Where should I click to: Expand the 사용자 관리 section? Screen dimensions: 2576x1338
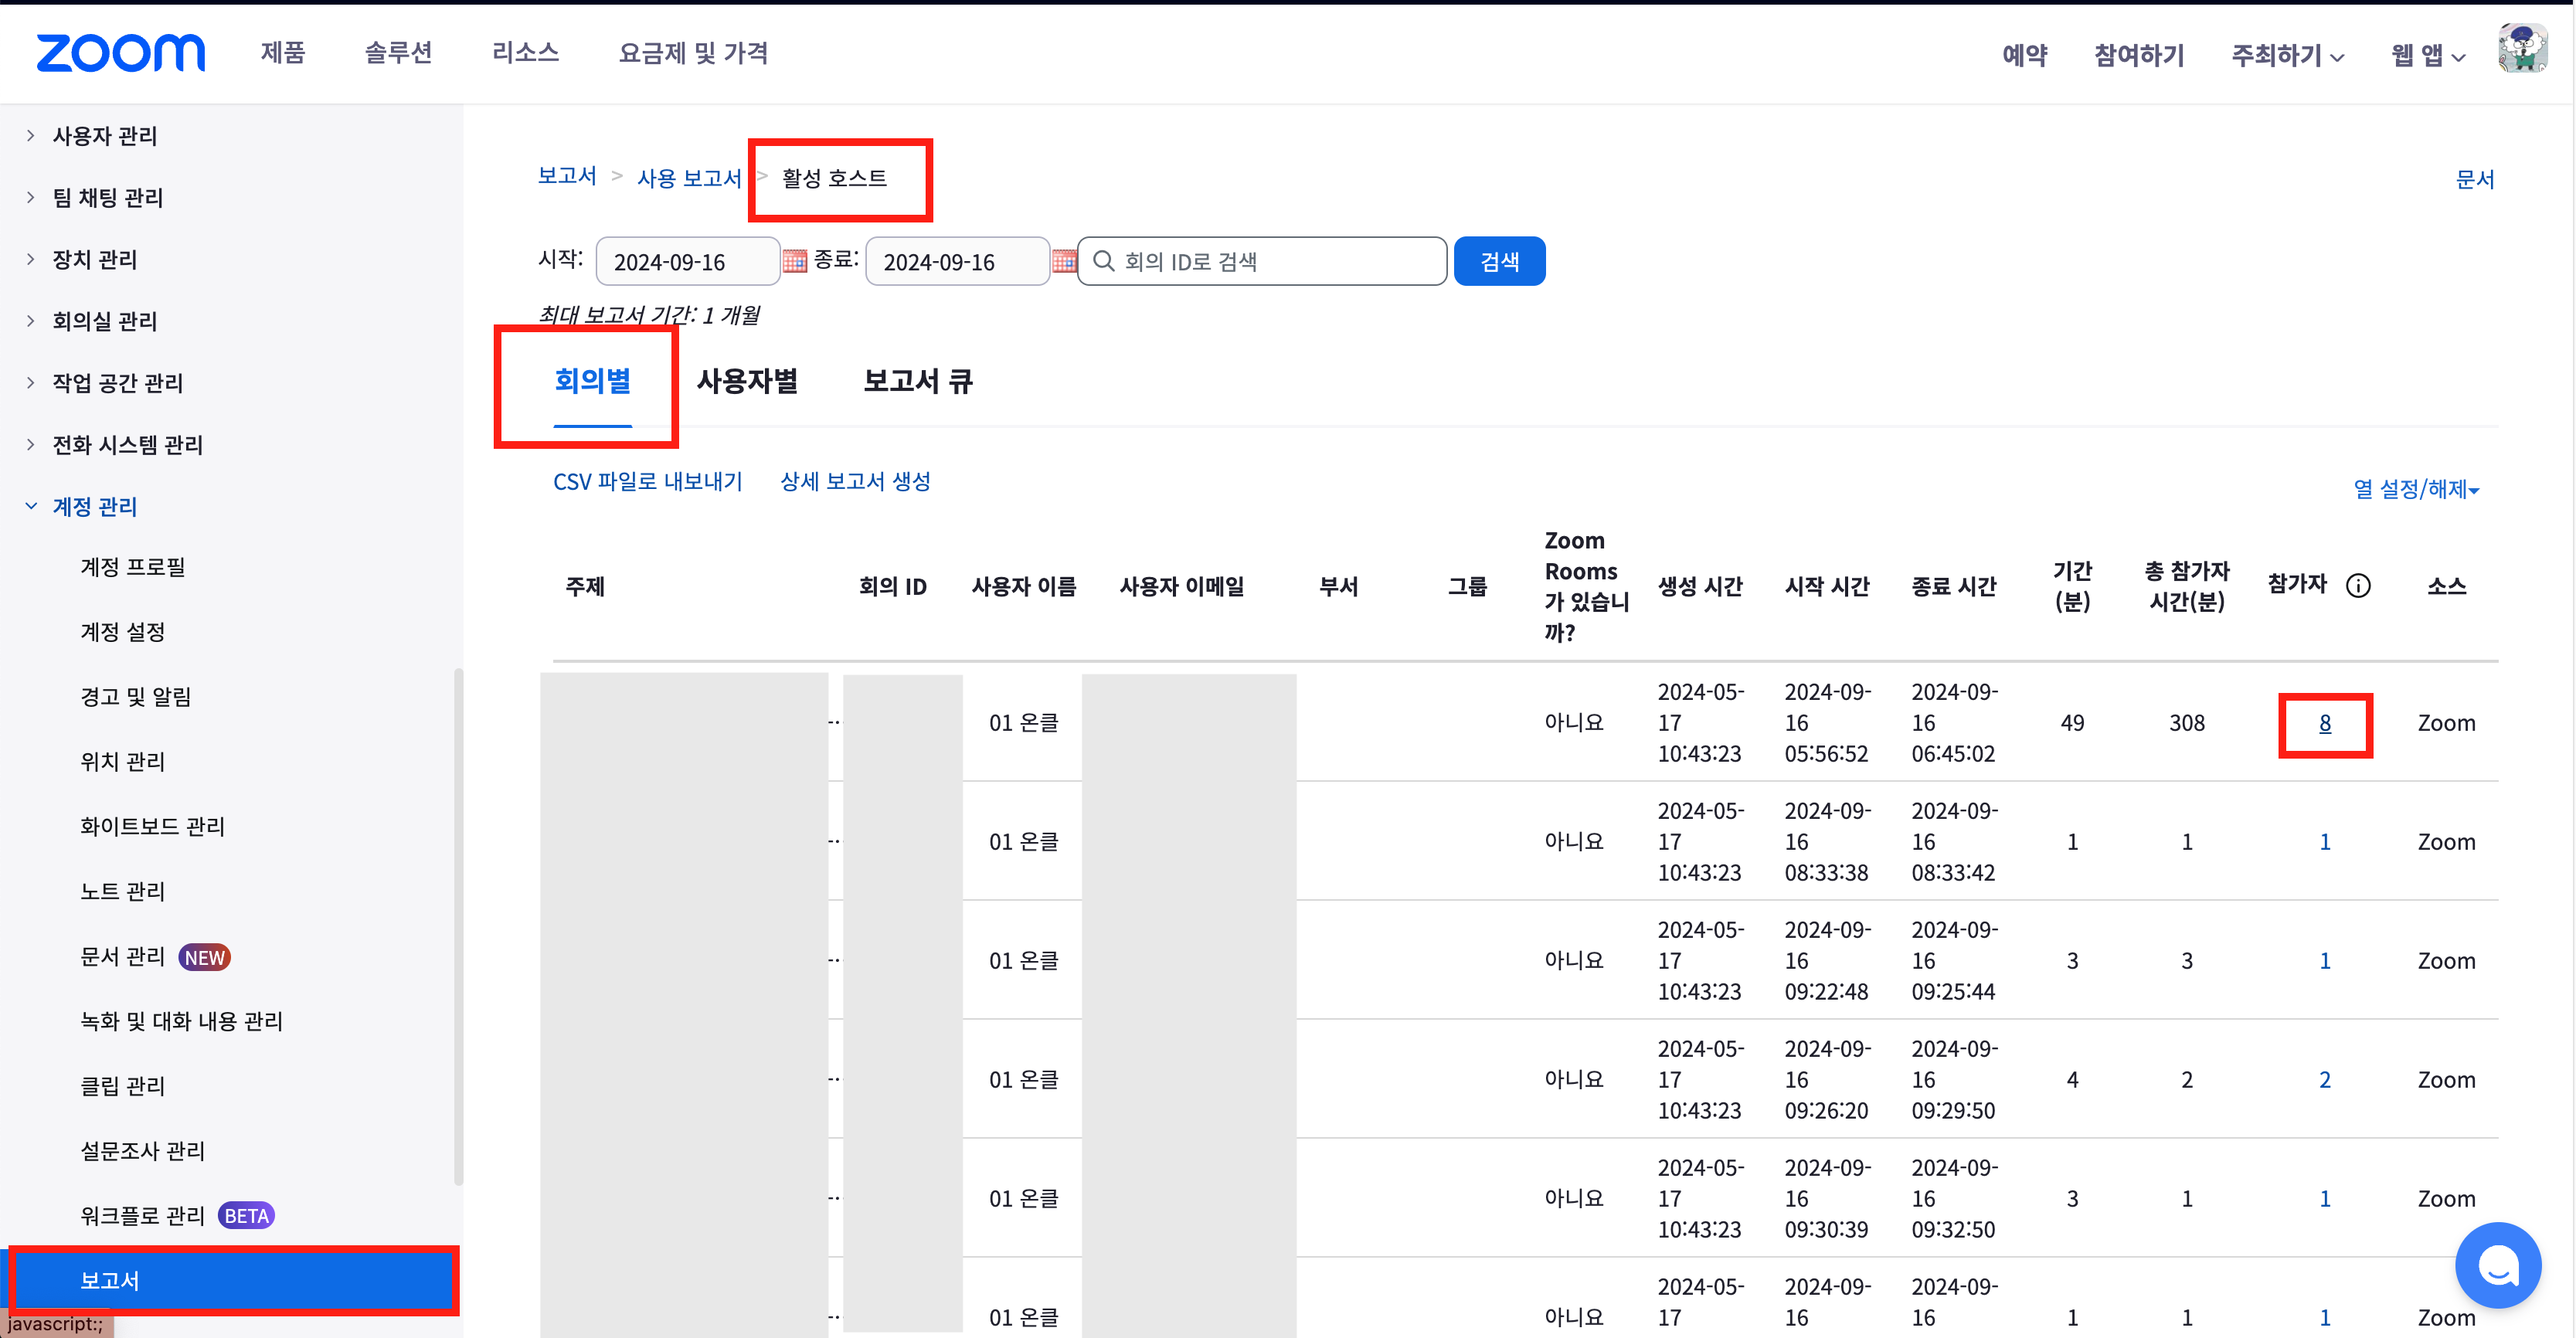(104, 136)
